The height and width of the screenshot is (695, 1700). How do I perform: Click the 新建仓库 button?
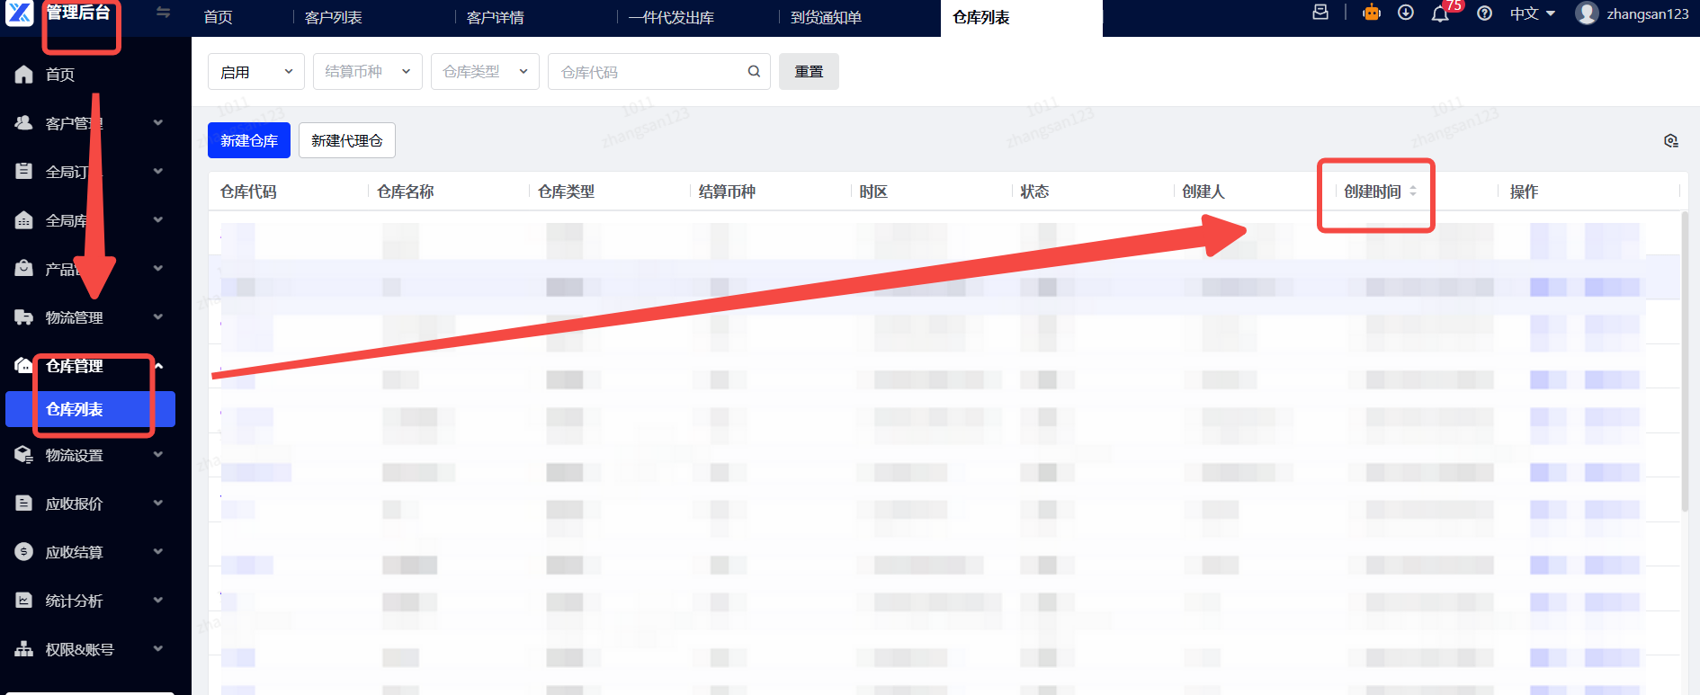(x=249, y=140)
